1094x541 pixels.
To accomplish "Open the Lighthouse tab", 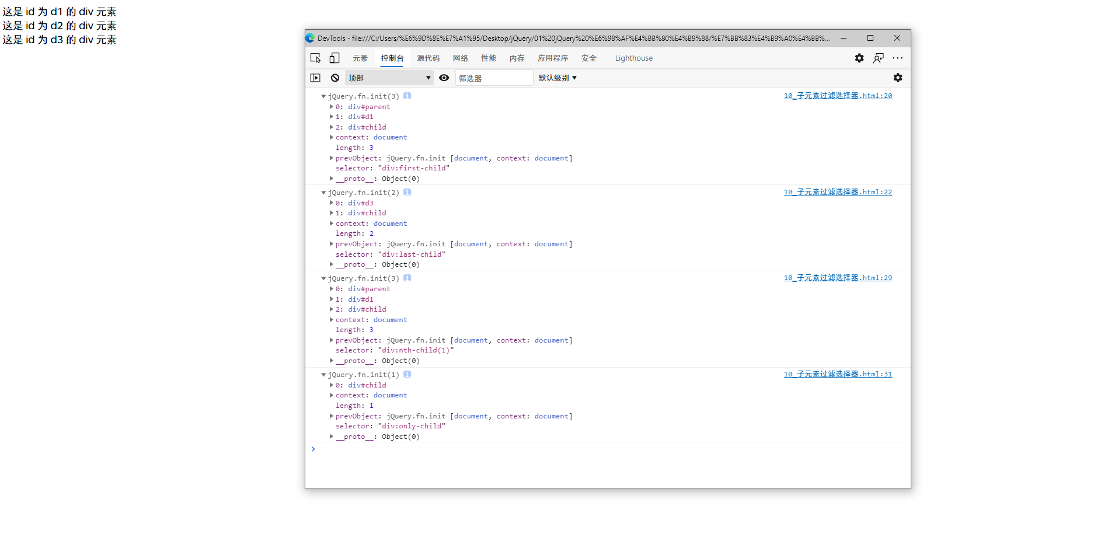I will (634, 58).
